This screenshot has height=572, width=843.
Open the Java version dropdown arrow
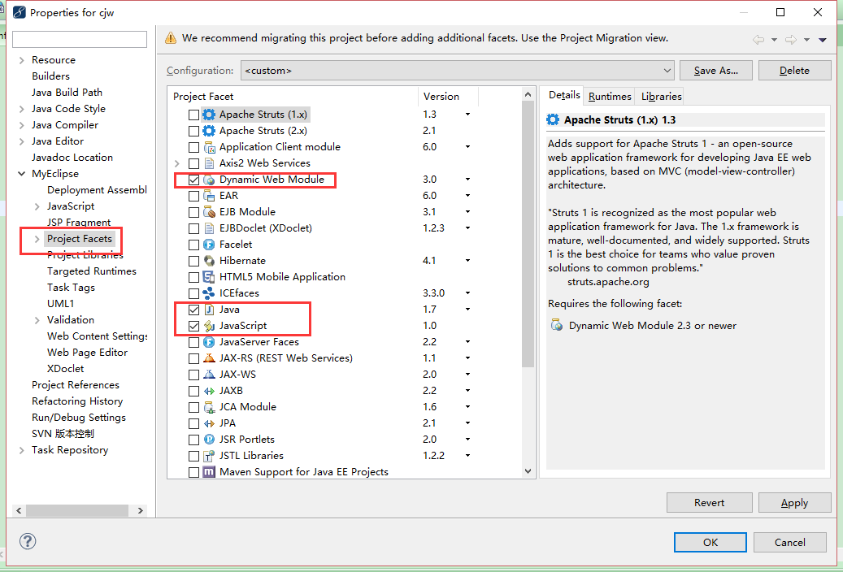(x=467, y=310)
